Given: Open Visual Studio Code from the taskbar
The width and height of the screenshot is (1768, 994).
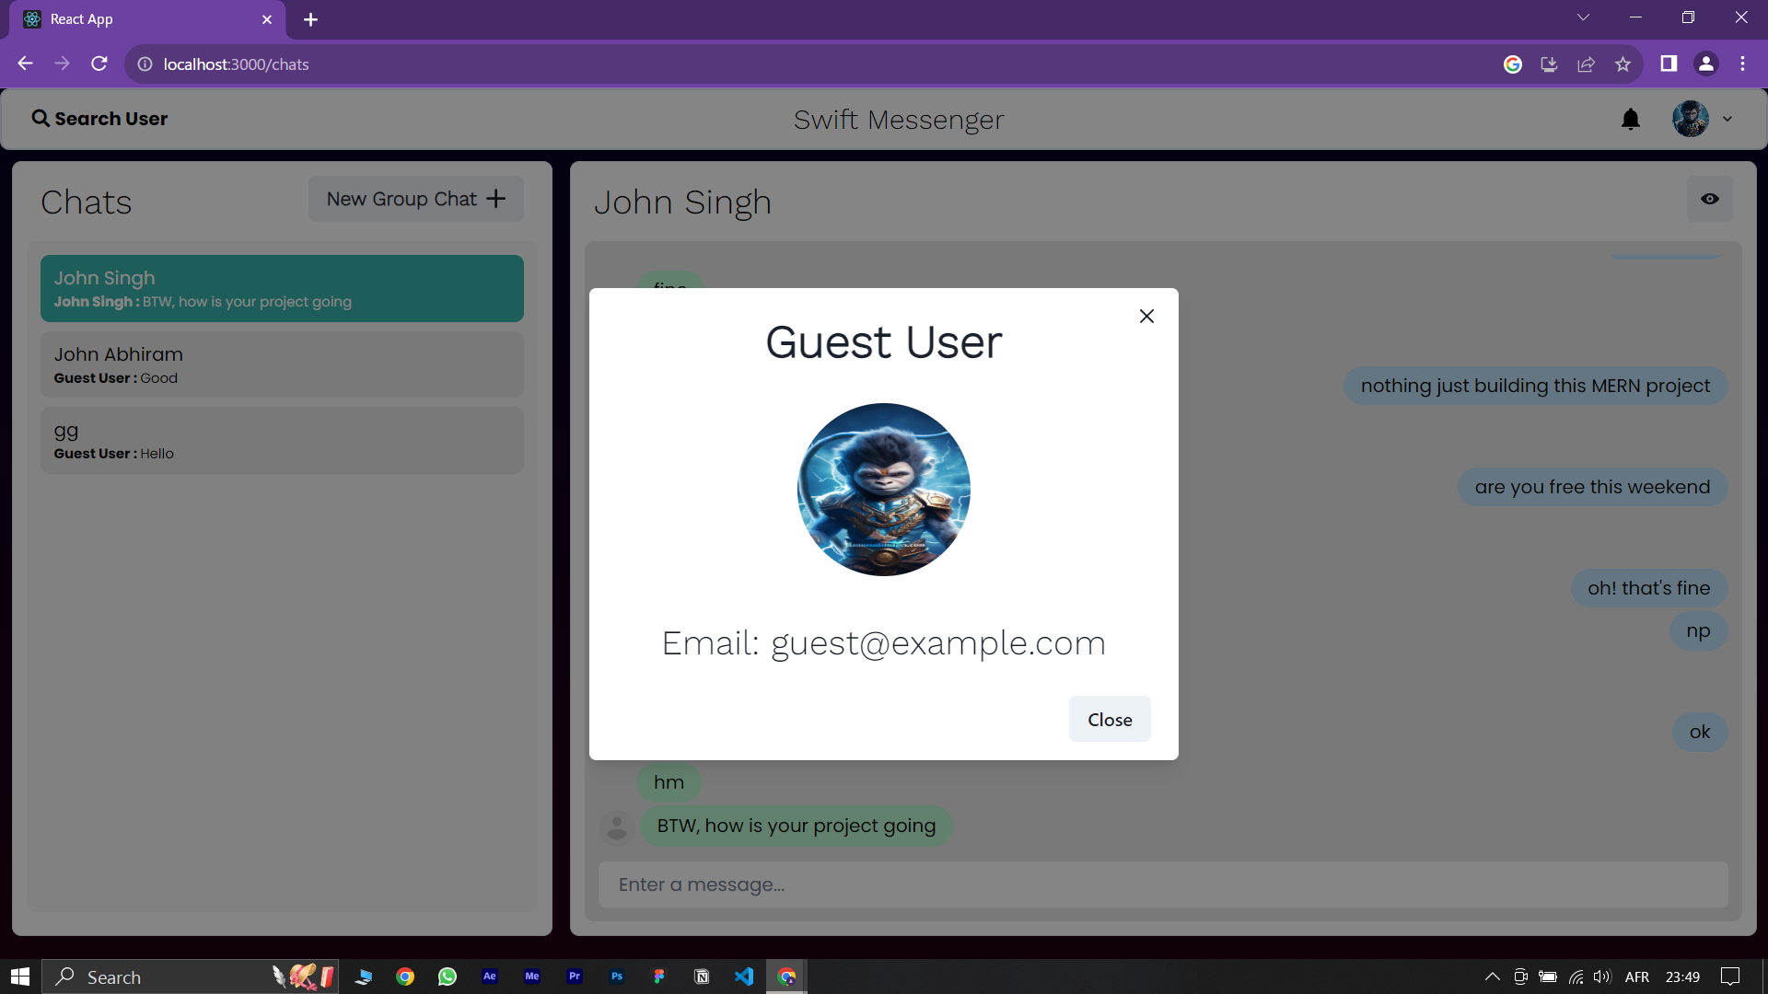Looking at the screenshot, I should (744, 977).
